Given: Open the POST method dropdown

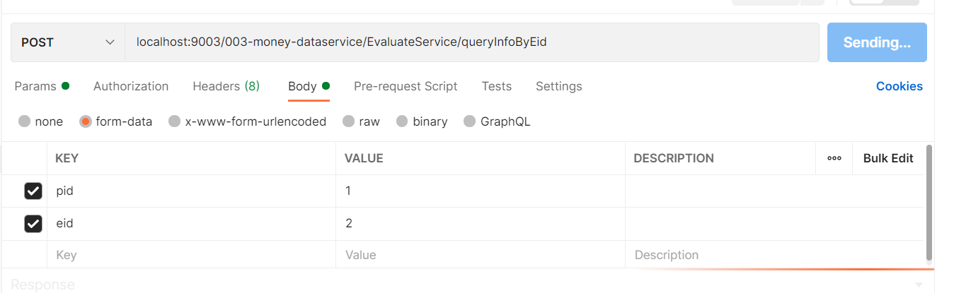Looking at the screenshot, I should (x=68, y=42).
